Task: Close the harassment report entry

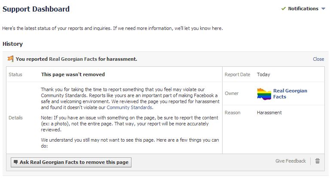Action: tap(318, 59)
